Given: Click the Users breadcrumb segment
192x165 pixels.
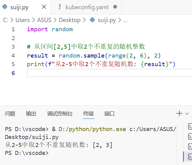Looking at the screenshot, I should click(23, 20).
